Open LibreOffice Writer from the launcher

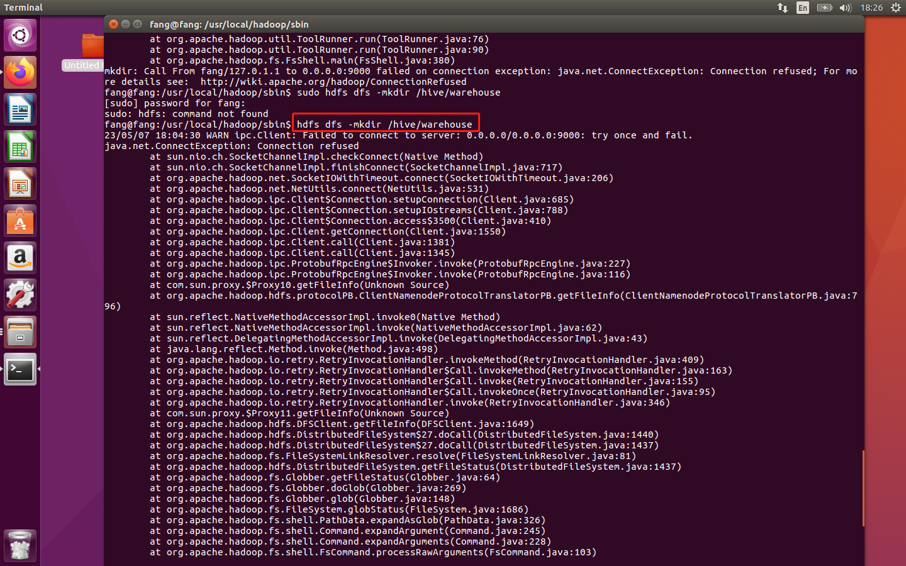(x=20, y=109)
